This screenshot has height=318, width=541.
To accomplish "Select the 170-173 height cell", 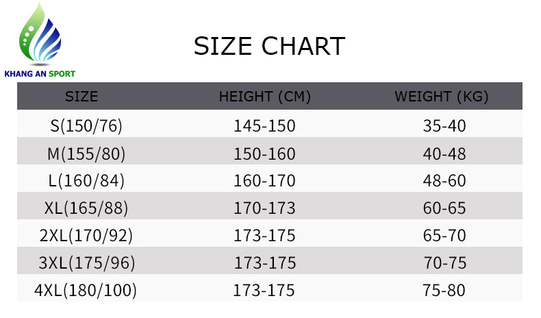I will click(264, 208).
